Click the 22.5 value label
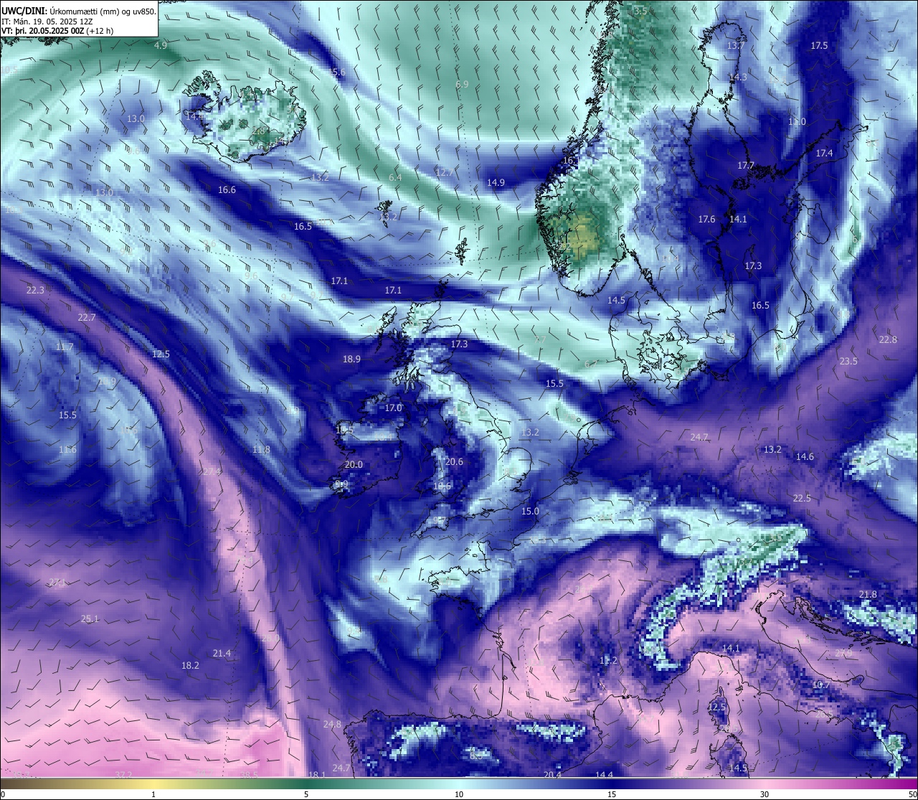The height and width of the screenshot is (800, 918). pos(802,498)
